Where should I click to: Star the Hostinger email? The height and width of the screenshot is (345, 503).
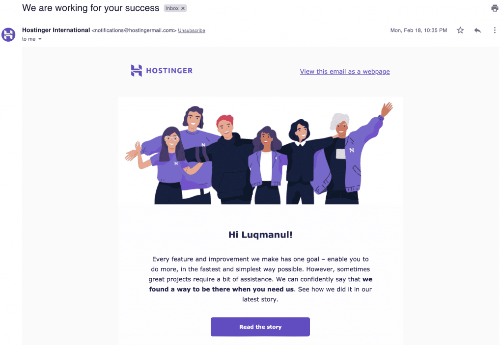[460, 30]
